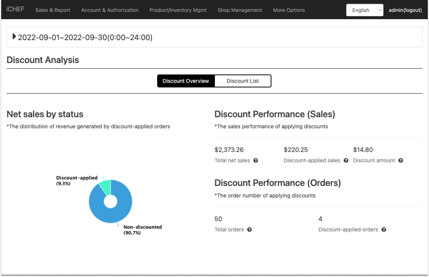Click help icon beside Total orders

coord(250,230)
